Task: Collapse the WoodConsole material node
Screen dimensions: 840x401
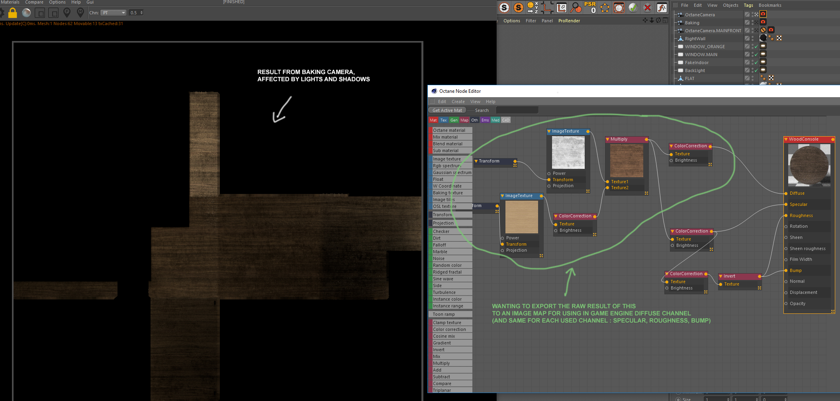Action: pyautogui.click(x=786, y=139)
